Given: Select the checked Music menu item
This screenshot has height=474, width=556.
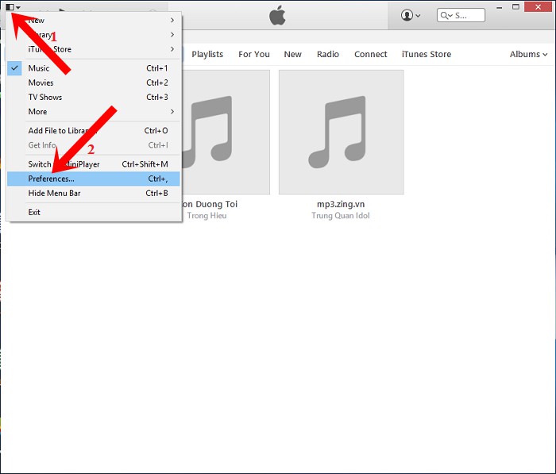Looking at the screenshot, I should click(x=94, y=68).
